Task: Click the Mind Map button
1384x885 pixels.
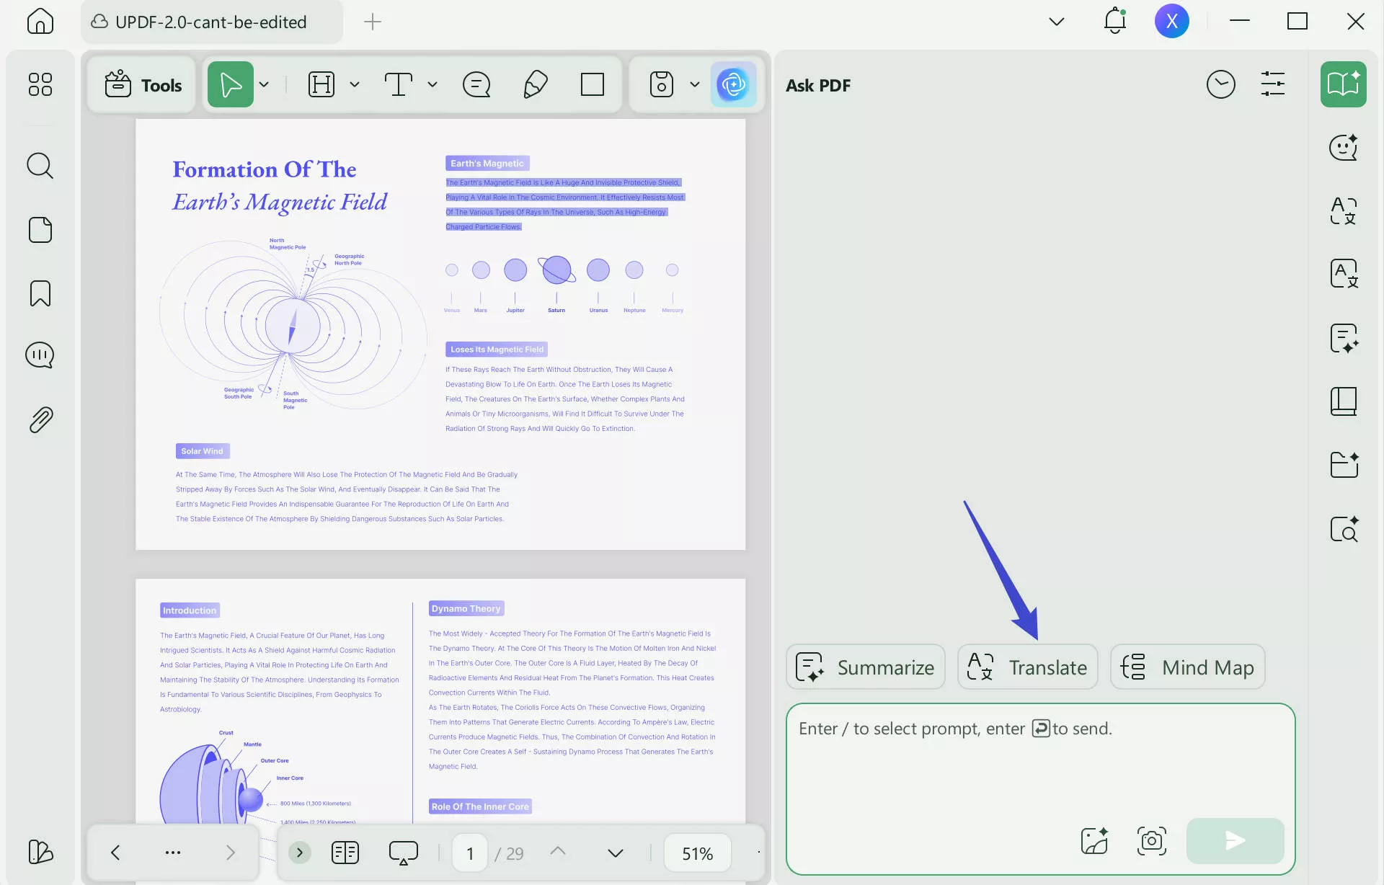Action: (x=1187, y=667)
